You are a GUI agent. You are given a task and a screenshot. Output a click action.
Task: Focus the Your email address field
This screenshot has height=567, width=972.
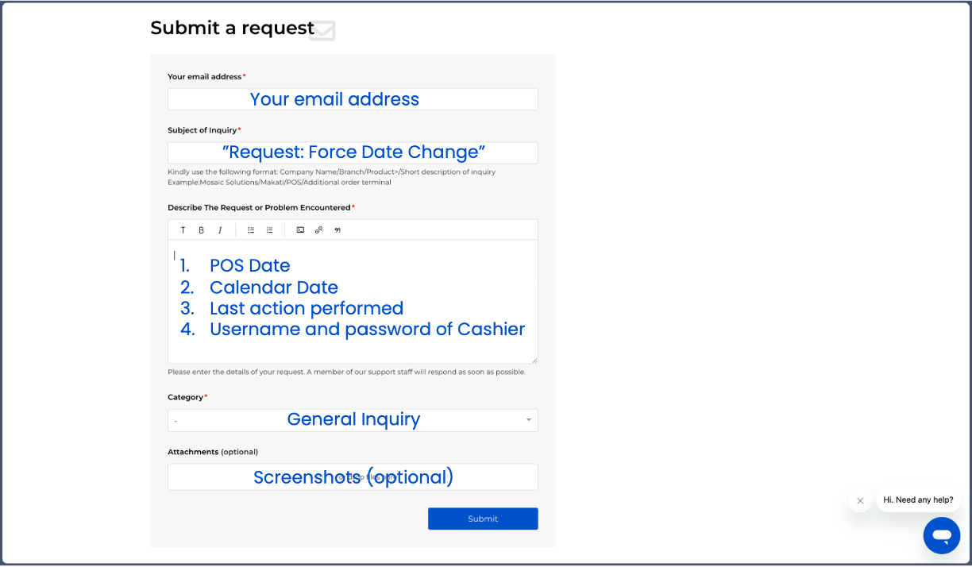coord(353,99)
